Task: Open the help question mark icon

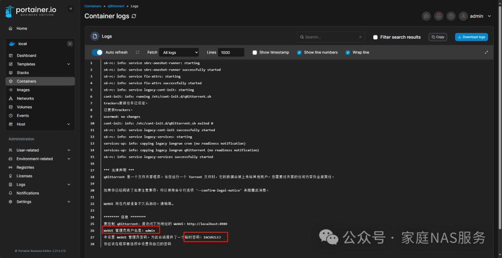Action: click(451, 16)
